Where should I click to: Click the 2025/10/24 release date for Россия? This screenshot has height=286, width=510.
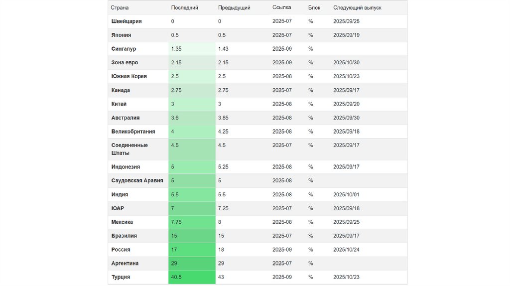point(346,250)
